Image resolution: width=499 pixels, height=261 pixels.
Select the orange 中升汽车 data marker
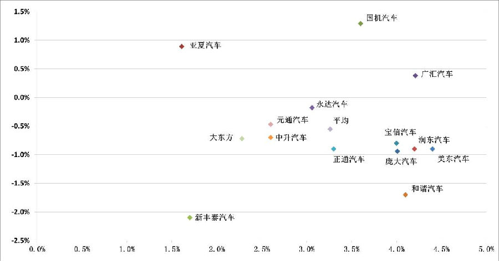click(x=271, y=138)
